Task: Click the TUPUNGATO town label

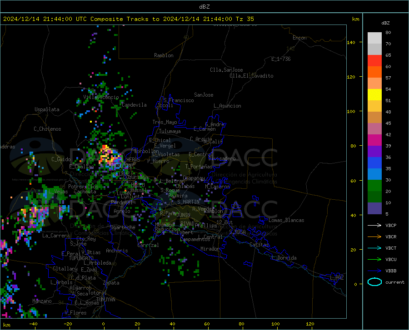Action: pyautogui.click(x=81, y=258)
